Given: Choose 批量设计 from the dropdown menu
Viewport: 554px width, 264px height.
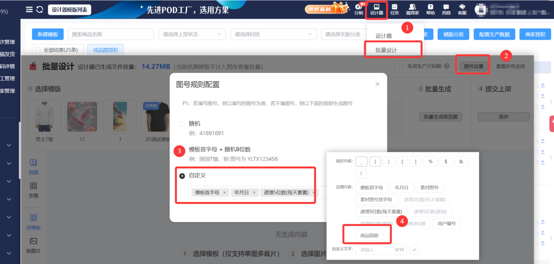Looking at the screenshot, I should tap(386, 50).
